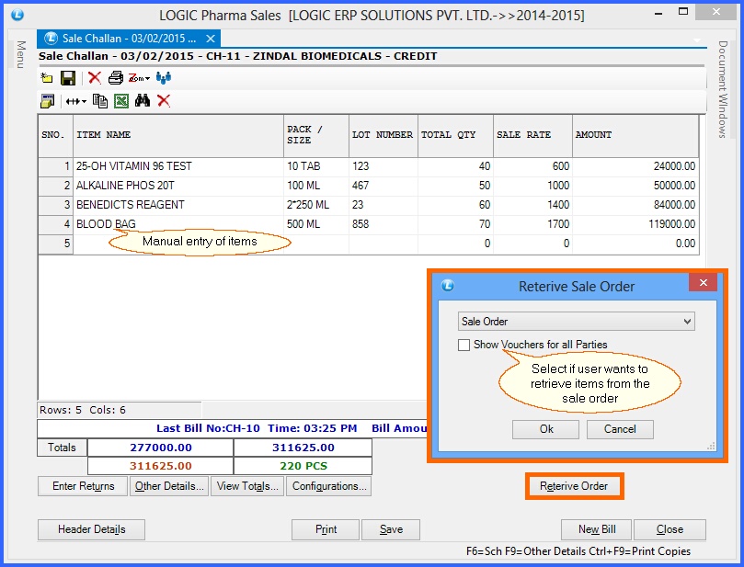Open the column width arrows dropdown
The height and width of the screenshot is (567, 744).
[76, 101]
